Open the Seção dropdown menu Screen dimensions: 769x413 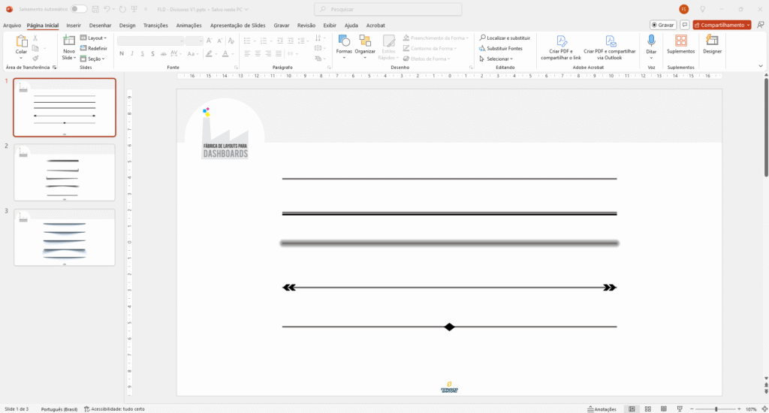pyautogui.click(x=93, y=59)
